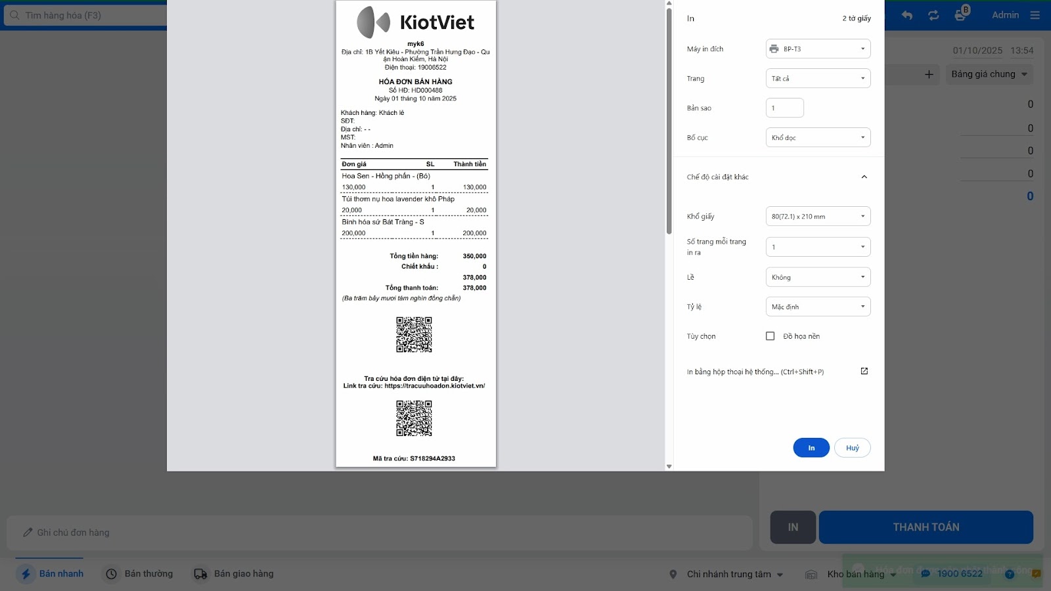The width and height of the screenshot is (1051, 591).
Task: Open the hamburger menu next to Admin
Action: [x=1035, y=15]
